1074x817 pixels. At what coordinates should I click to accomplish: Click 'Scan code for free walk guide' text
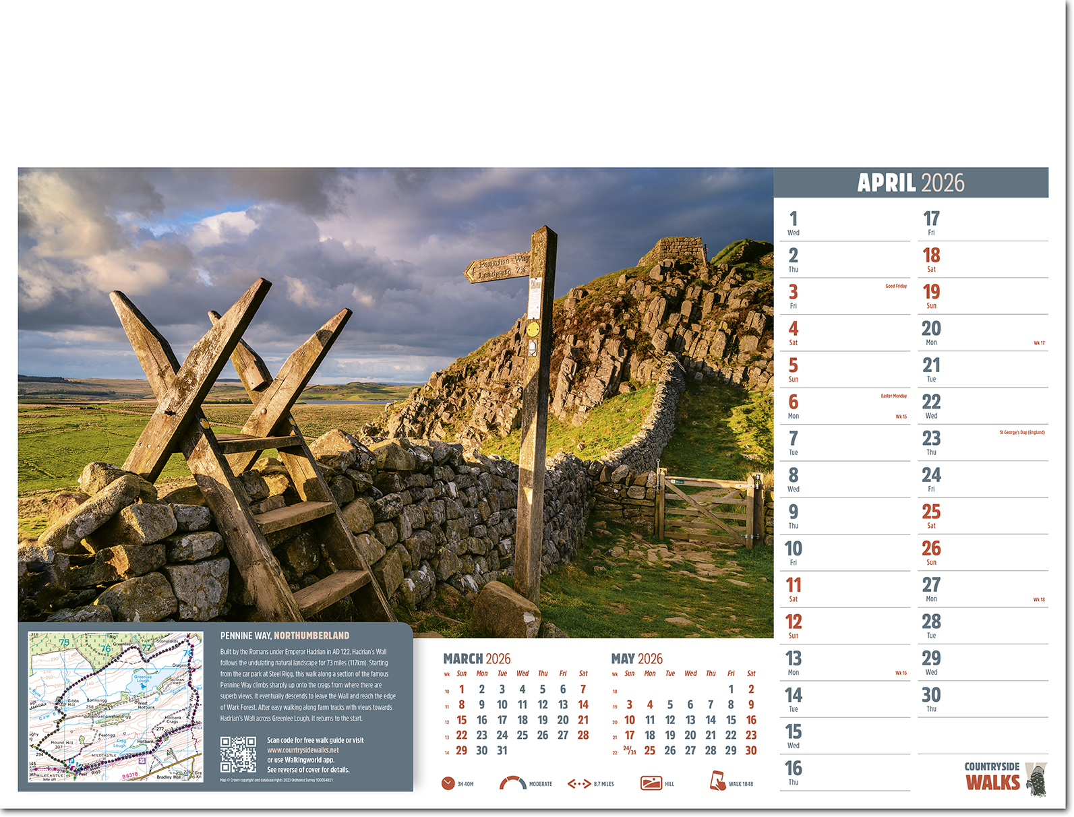305,740
